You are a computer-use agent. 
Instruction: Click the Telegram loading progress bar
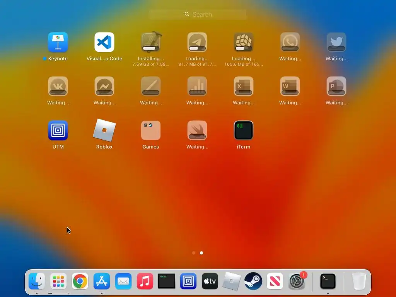[197, 48]
